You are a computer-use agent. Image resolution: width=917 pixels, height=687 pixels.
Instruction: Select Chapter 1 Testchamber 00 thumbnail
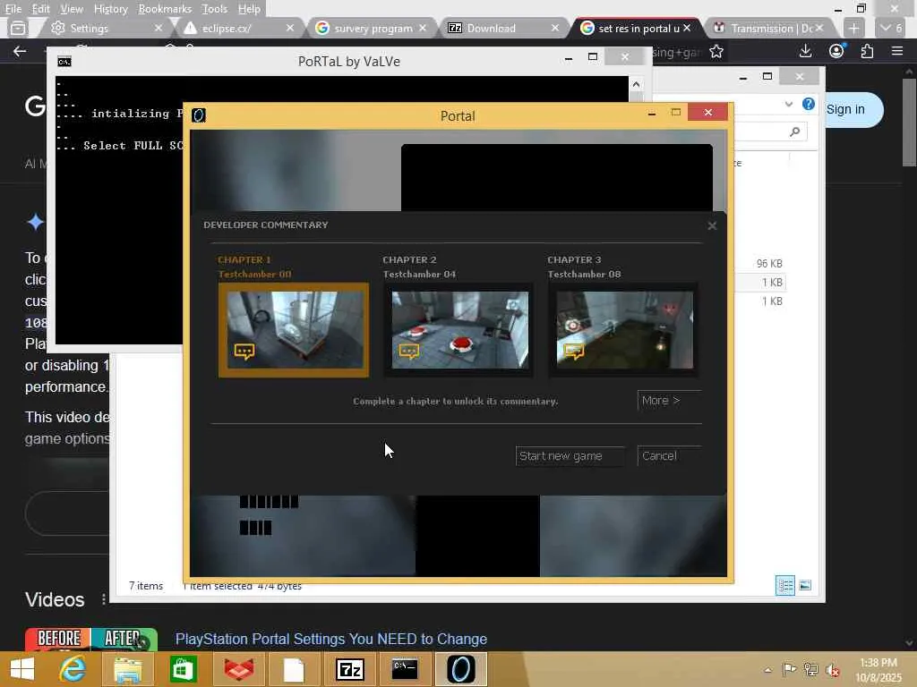(294, 330)
